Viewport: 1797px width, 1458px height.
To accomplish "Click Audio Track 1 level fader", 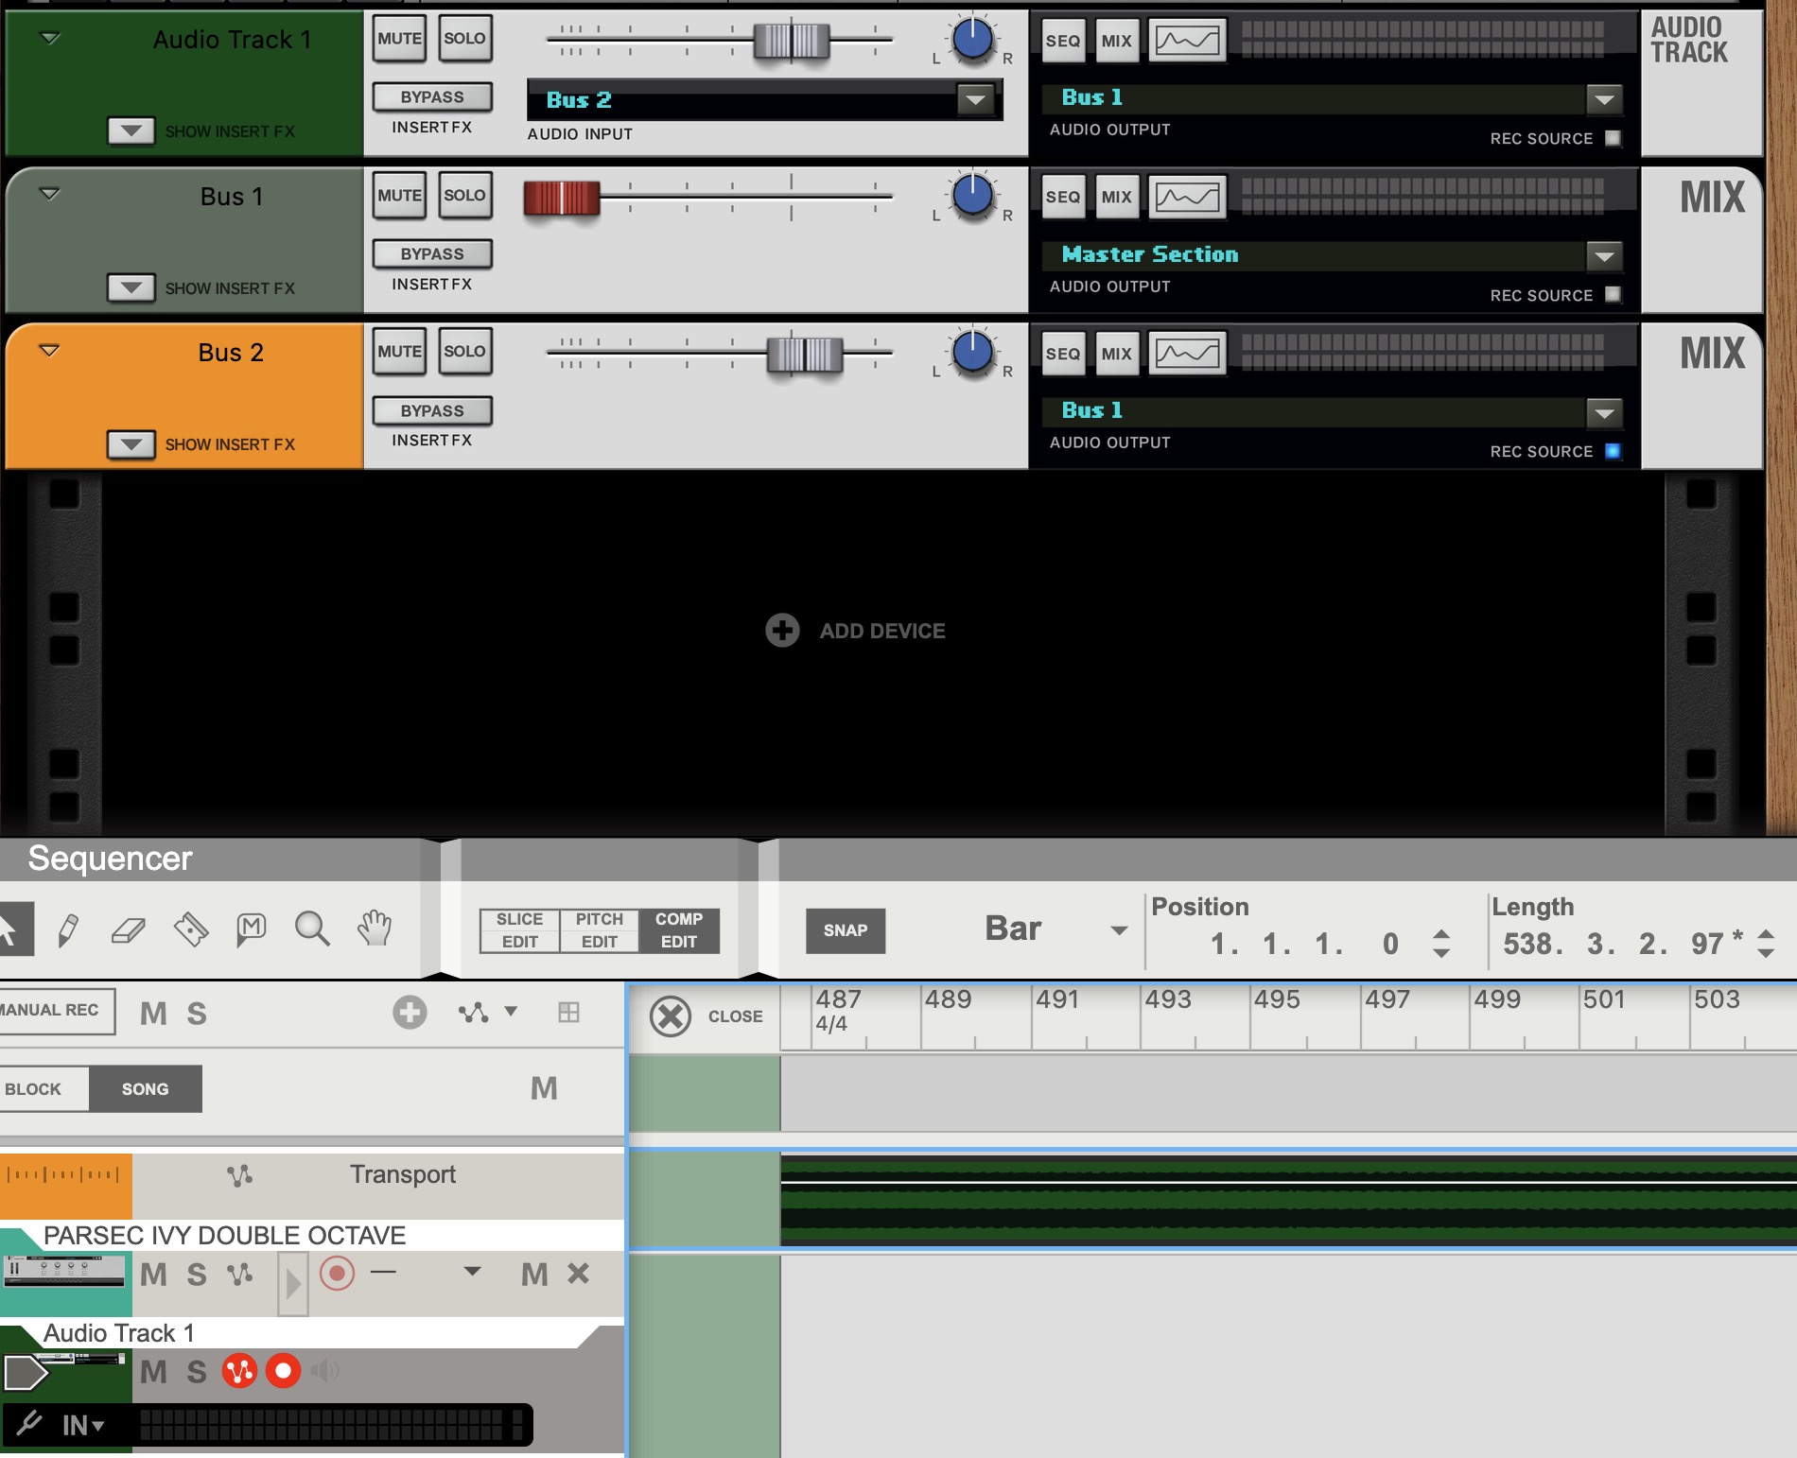I will tap(792, 41).
